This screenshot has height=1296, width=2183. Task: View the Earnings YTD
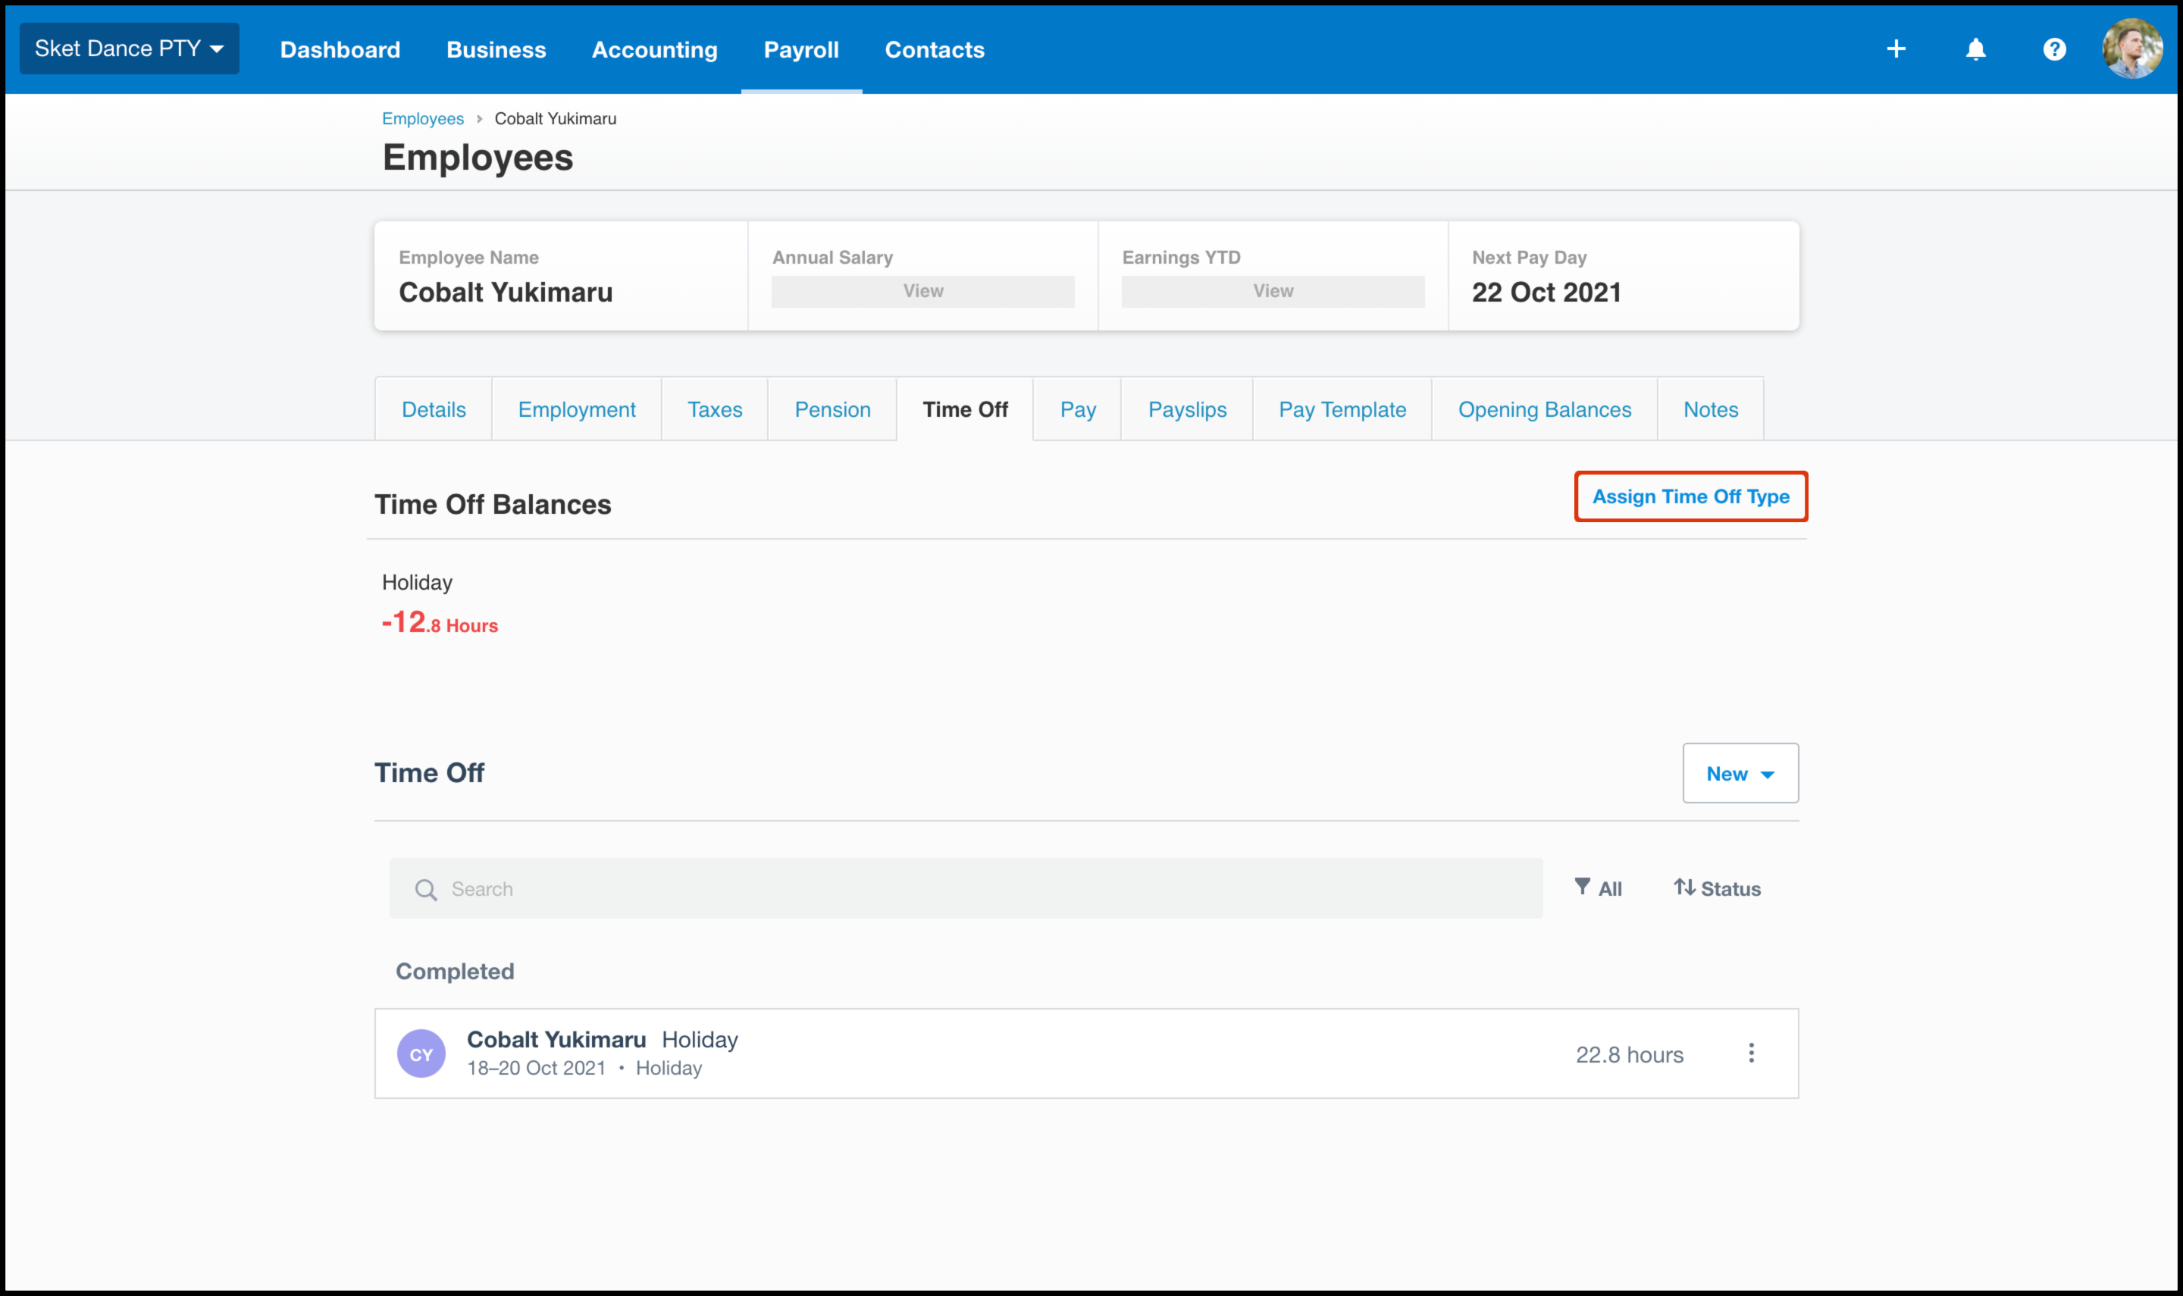pos(1272,292)
